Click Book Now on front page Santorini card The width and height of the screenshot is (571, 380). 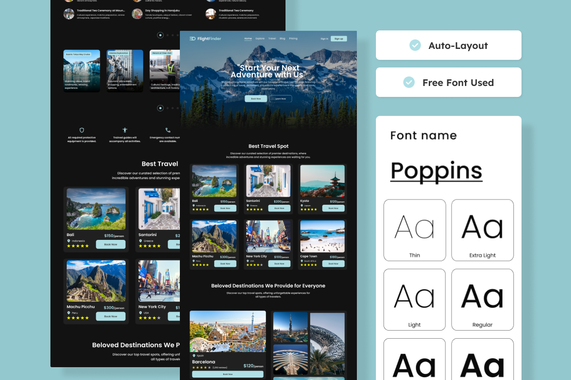(279, 208)
